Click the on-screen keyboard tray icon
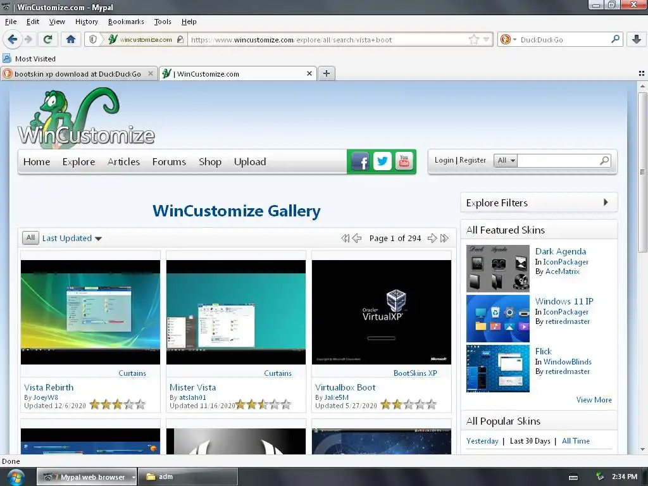 (x=573, y=477)
